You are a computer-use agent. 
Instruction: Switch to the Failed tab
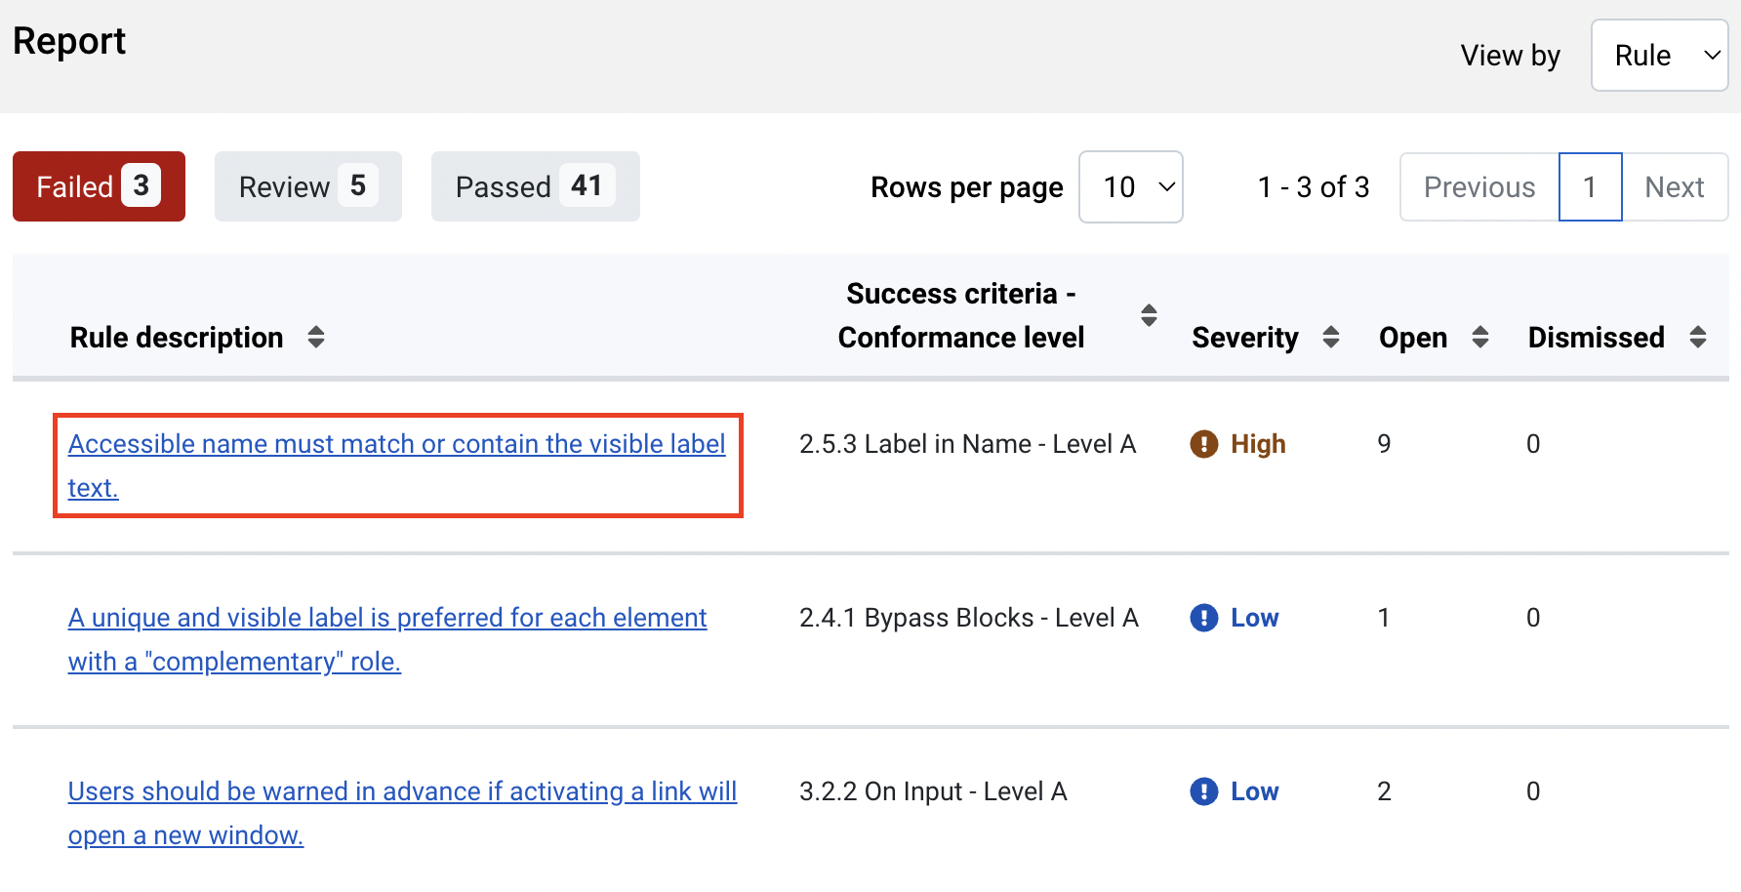pos(99,186)
